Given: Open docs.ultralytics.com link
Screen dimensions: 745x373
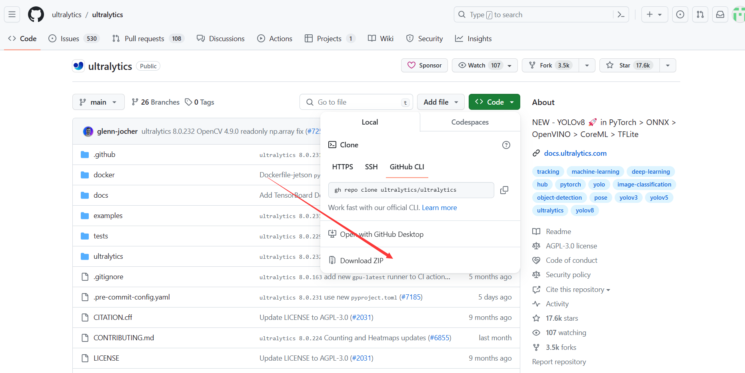Looking at the screenshot, I should tap(575, 153).
